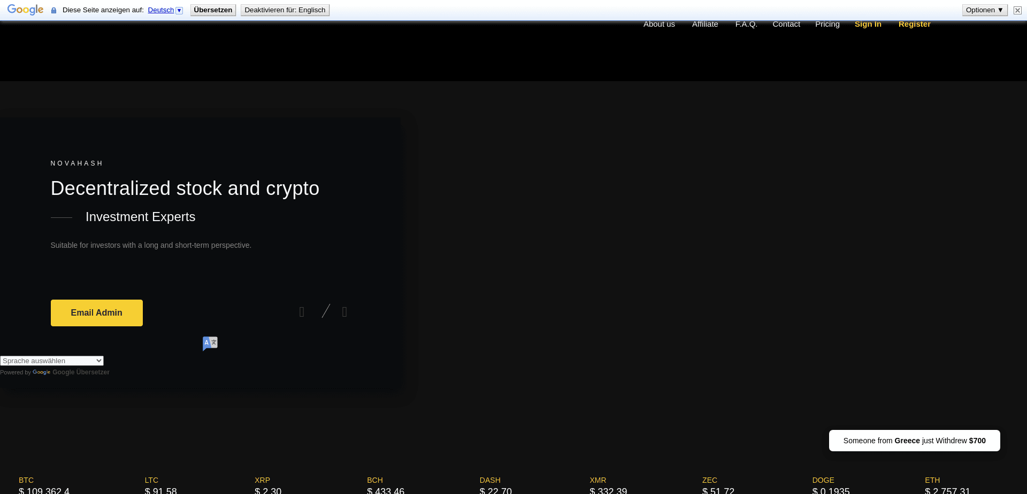Click the Übersetzen button
Screen dimensions: 1027x494
[x=212, y=10]
